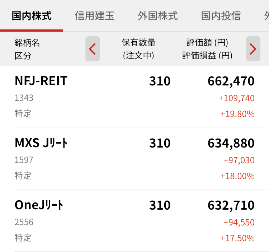Click NFJ-REIT profit +109,740

click(x=236, y=98)
